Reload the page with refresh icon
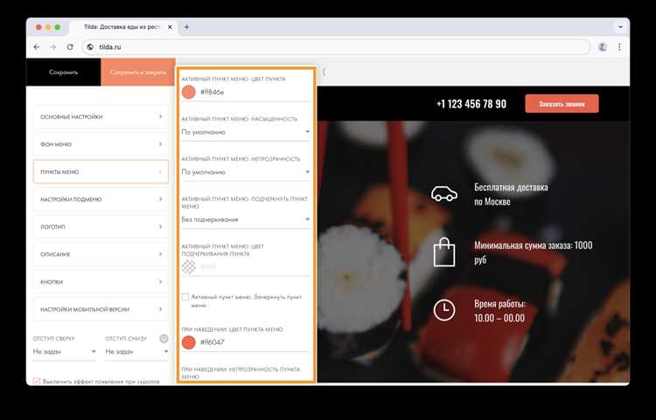656x420 pixels. pyautogui.click(x=70, y=47)
